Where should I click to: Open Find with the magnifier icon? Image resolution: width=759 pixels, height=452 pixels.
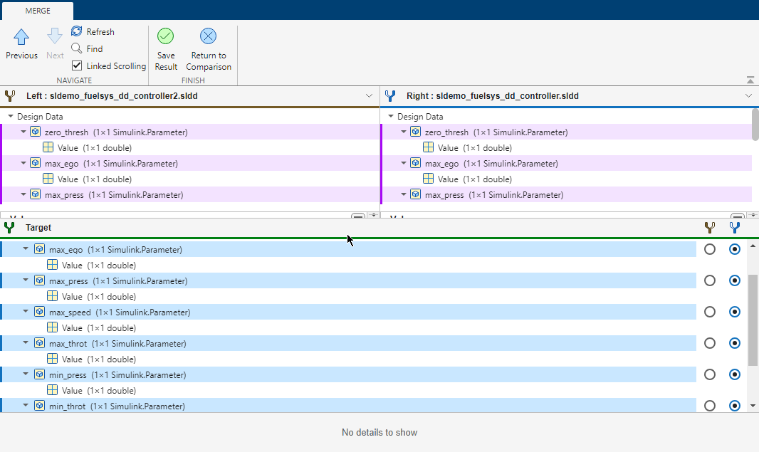coord(77,48)
